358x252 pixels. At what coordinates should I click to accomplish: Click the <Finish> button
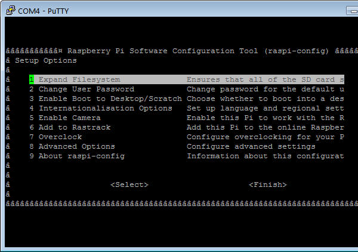[x=267, y=185]
